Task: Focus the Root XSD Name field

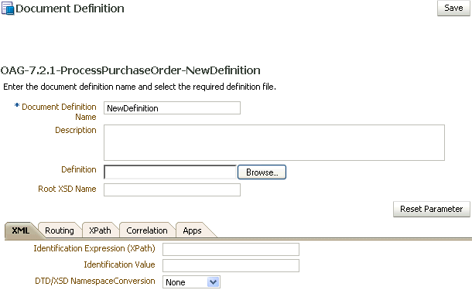Action: click(172, 189)
